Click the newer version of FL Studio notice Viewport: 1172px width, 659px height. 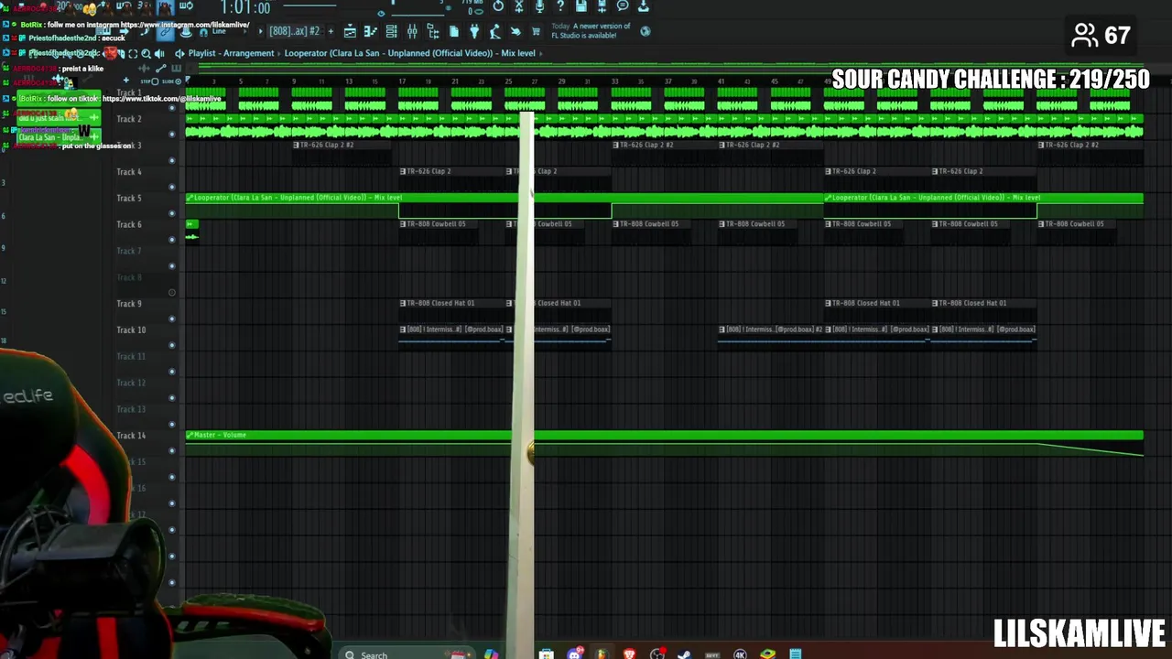pos(591,31)
